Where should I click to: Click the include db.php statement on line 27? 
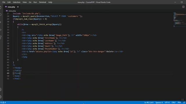(x=26, y=14)
